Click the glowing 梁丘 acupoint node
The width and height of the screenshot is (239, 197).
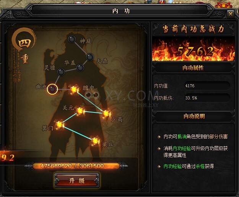point(96,141)
